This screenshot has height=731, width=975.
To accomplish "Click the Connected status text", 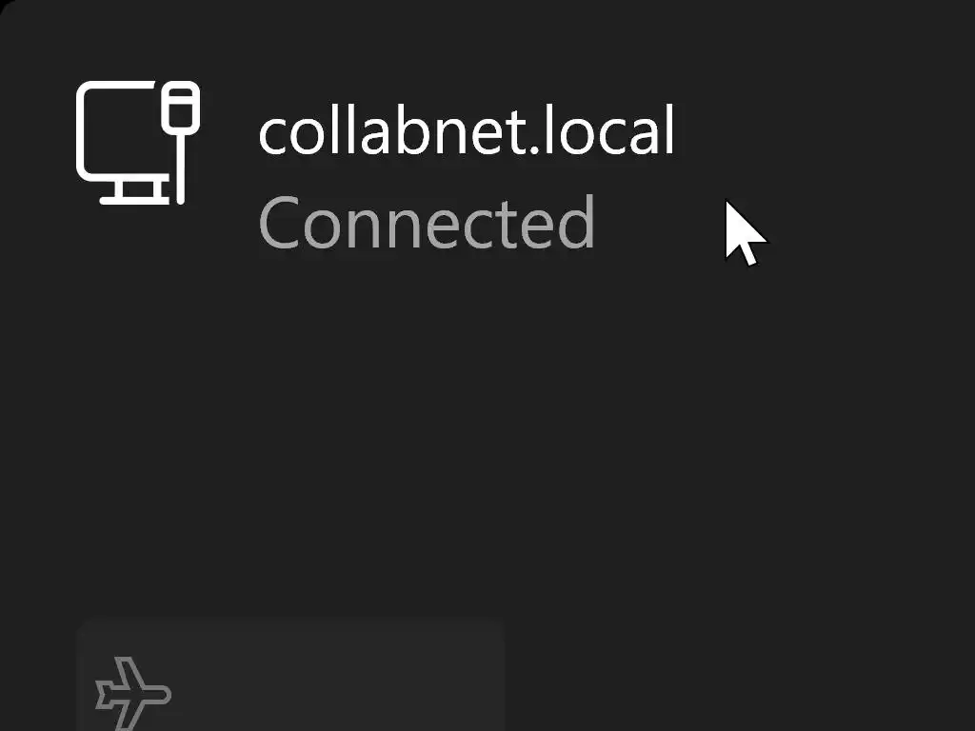I will click(x=427, y=222).
